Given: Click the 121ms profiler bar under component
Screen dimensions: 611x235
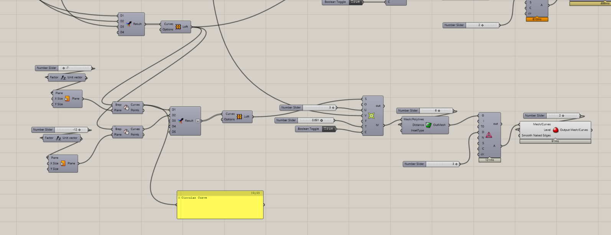Looking at the screenshot, I should pos(489,160).
